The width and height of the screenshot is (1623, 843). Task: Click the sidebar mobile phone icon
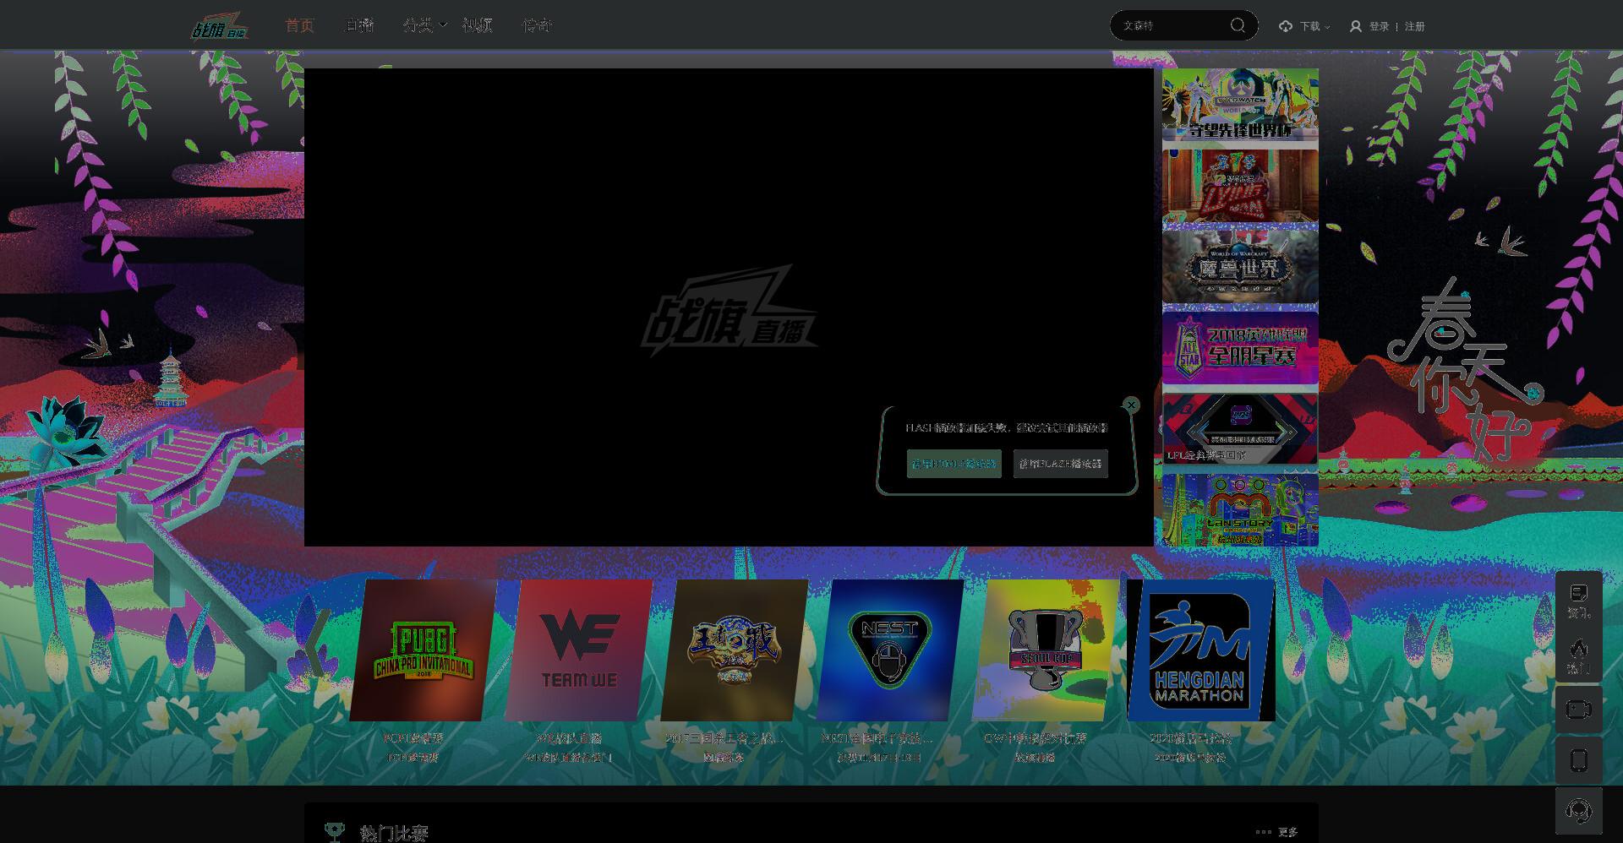point(1578,760)
